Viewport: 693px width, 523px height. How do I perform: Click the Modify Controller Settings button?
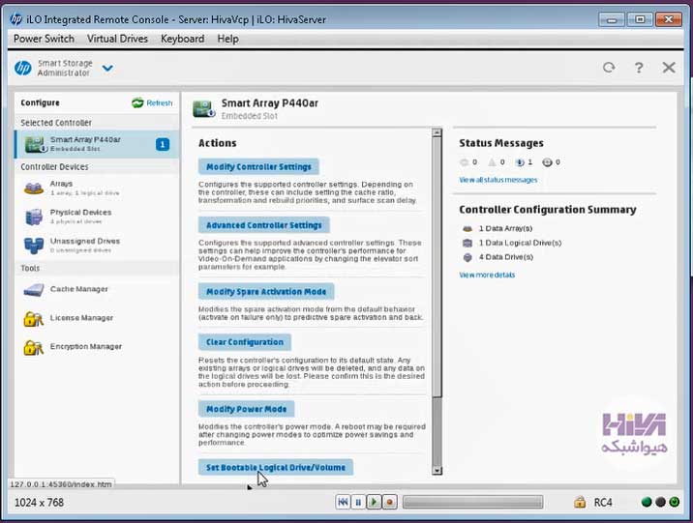tap(258, 167)
